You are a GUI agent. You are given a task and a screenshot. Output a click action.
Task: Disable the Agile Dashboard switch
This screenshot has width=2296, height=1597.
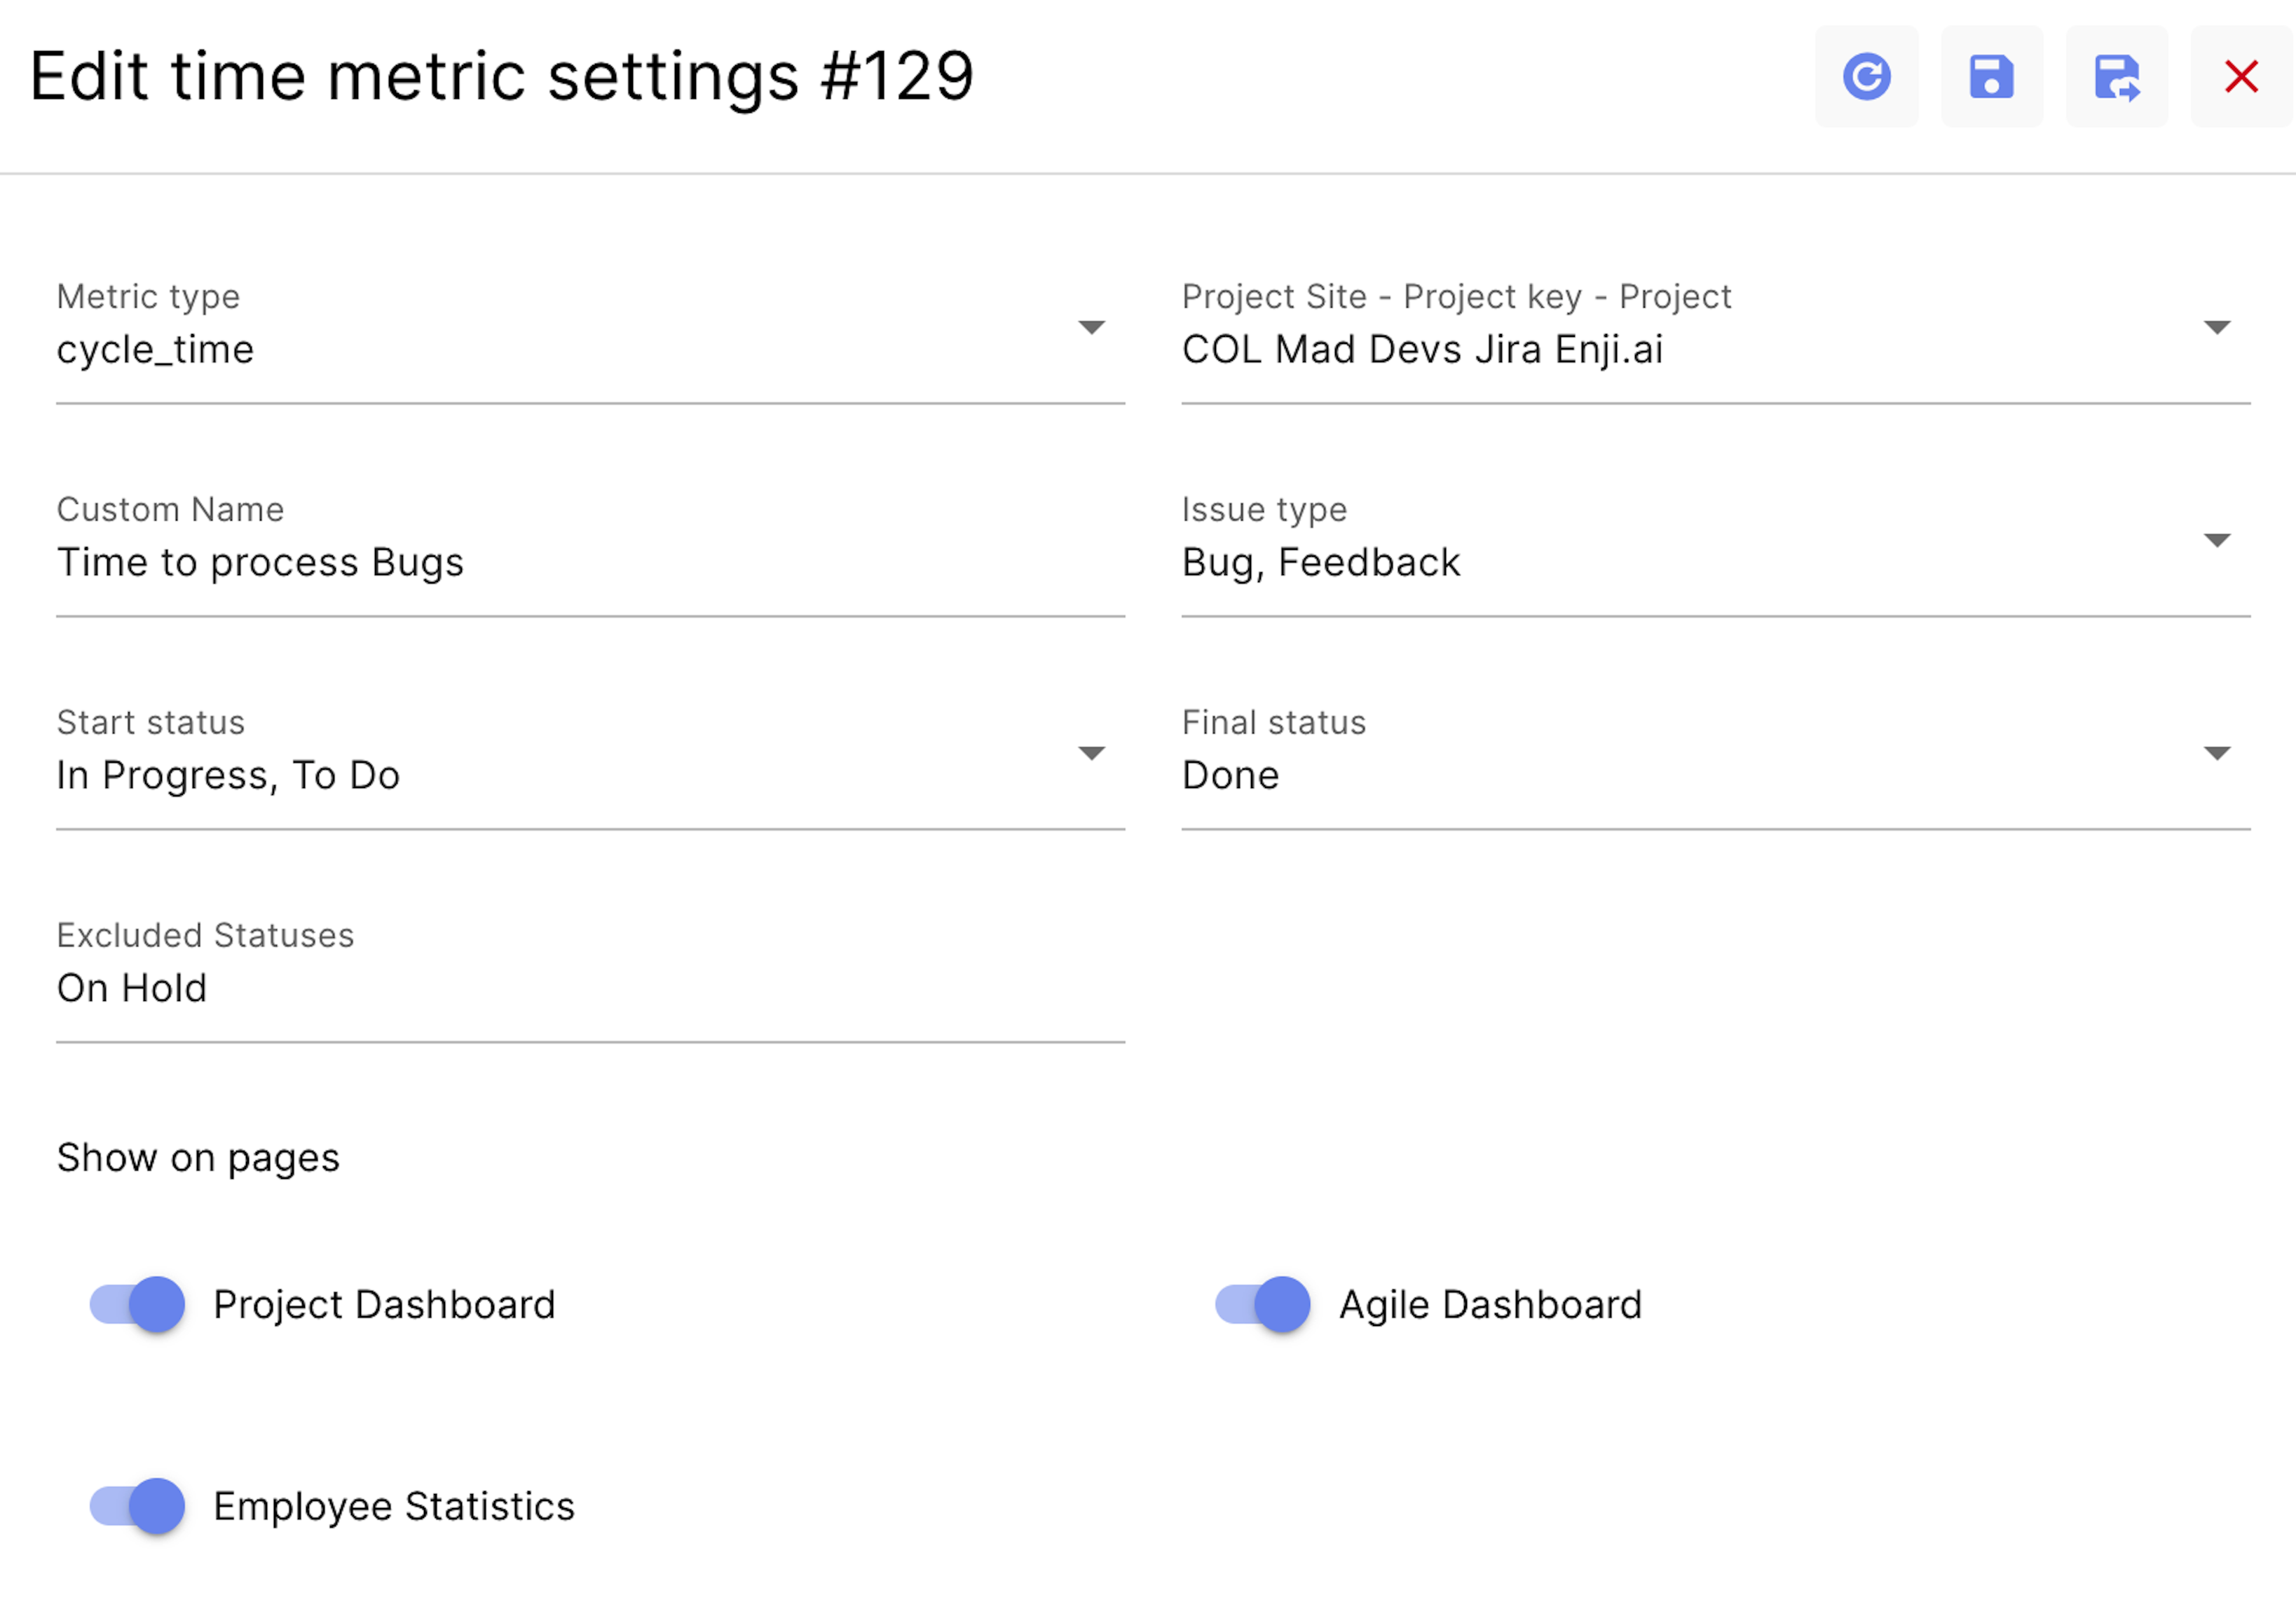[x=1262, y=1304]
